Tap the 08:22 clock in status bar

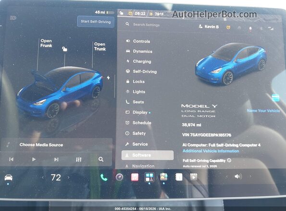pos(140,13)
